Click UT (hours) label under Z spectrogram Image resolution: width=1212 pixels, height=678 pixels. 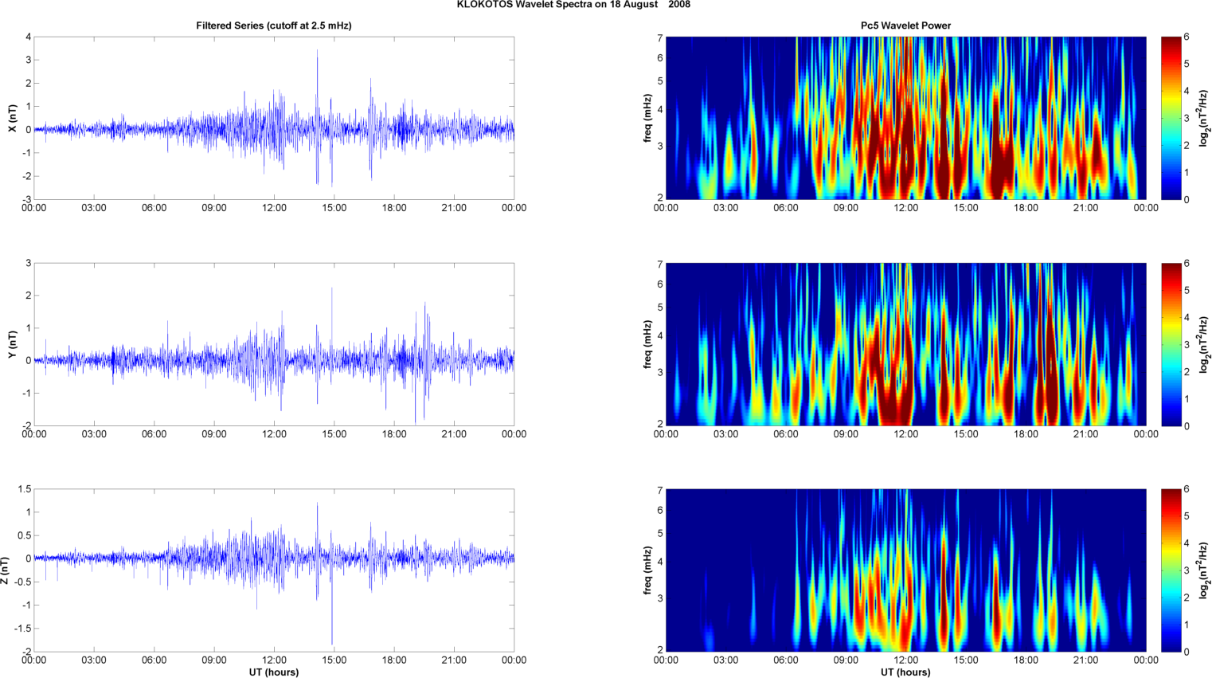click(905, 672)
